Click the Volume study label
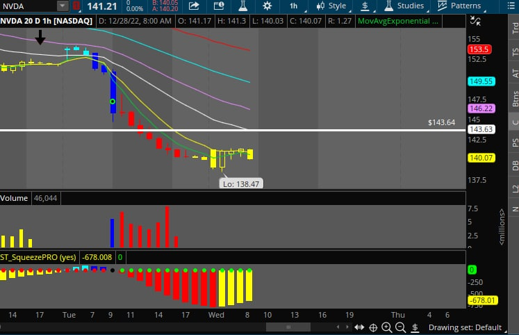The height and width of the screenshot is (335, 519). 14,198
